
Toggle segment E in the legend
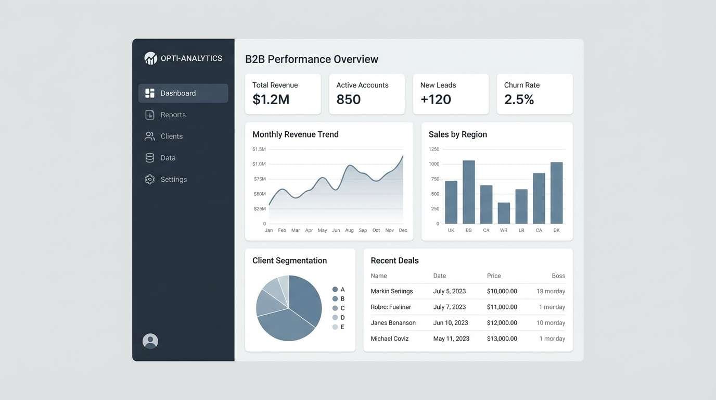click(335, 327)
